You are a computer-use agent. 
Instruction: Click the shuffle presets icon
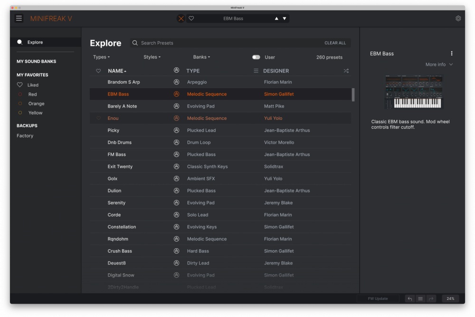point(346,71)
